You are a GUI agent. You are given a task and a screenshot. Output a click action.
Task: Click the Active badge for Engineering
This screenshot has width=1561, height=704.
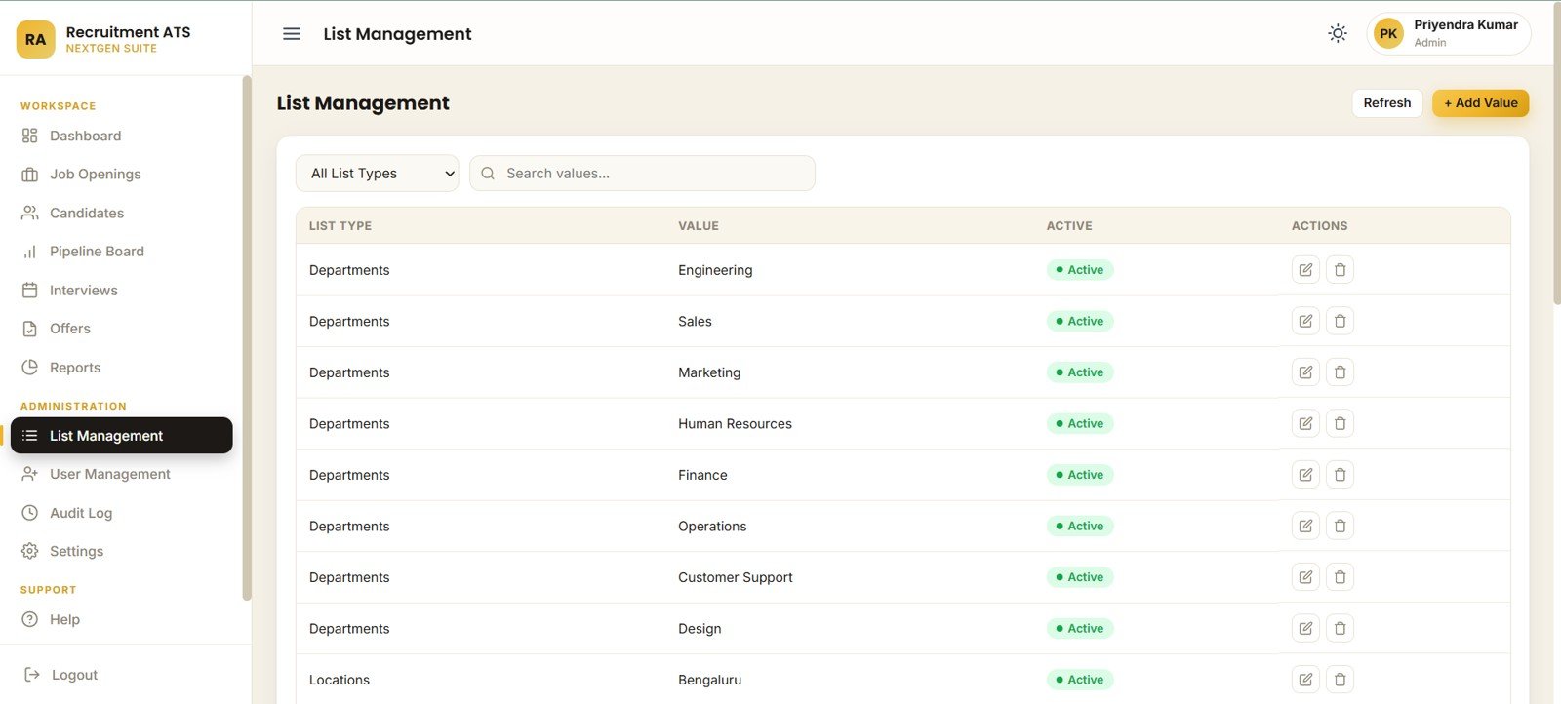(1080, 270)
